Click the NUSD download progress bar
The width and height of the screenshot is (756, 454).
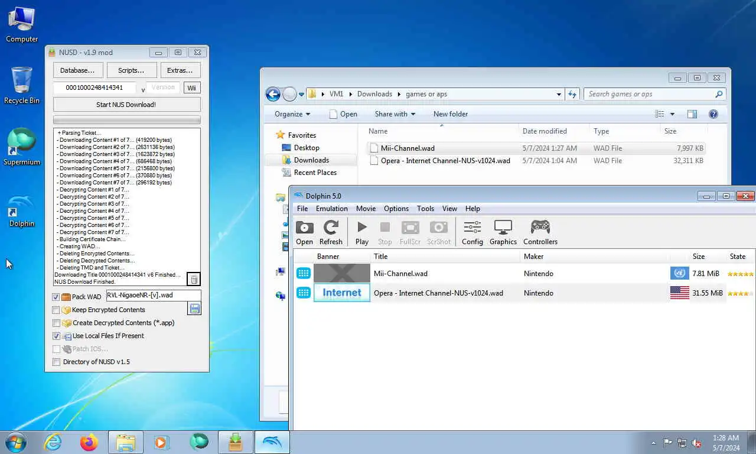(x=126, y=119)
